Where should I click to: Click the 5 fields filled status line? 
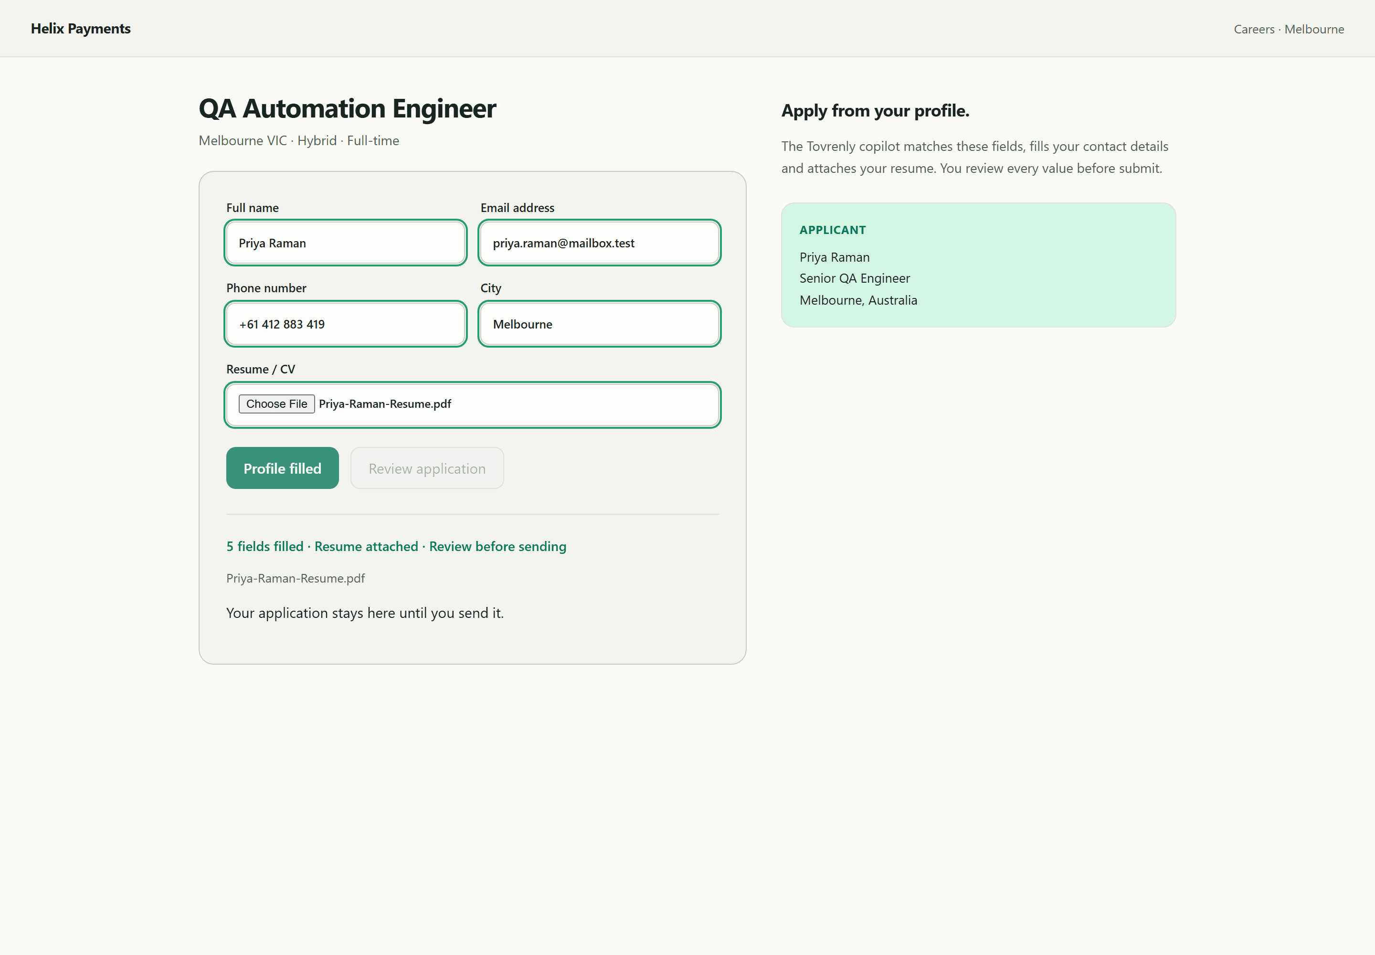point(396,546)
